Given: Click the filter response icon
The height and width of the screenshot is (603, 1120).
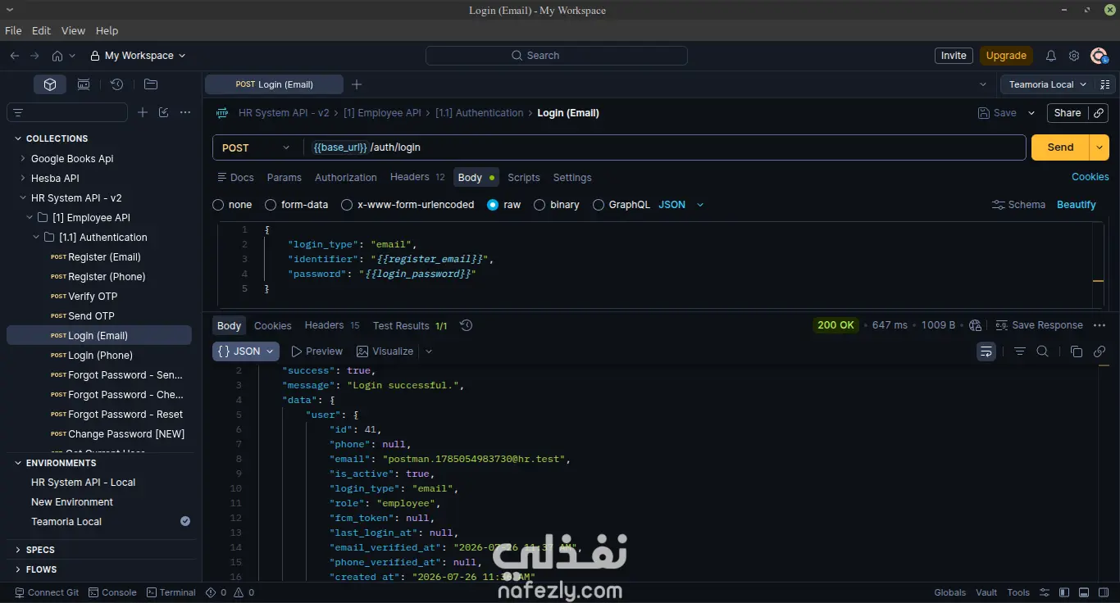Looking at the screenshot, I should [x=1020, y=351].
